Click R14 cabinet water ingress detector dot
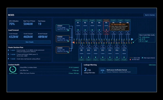 point(117,57)
